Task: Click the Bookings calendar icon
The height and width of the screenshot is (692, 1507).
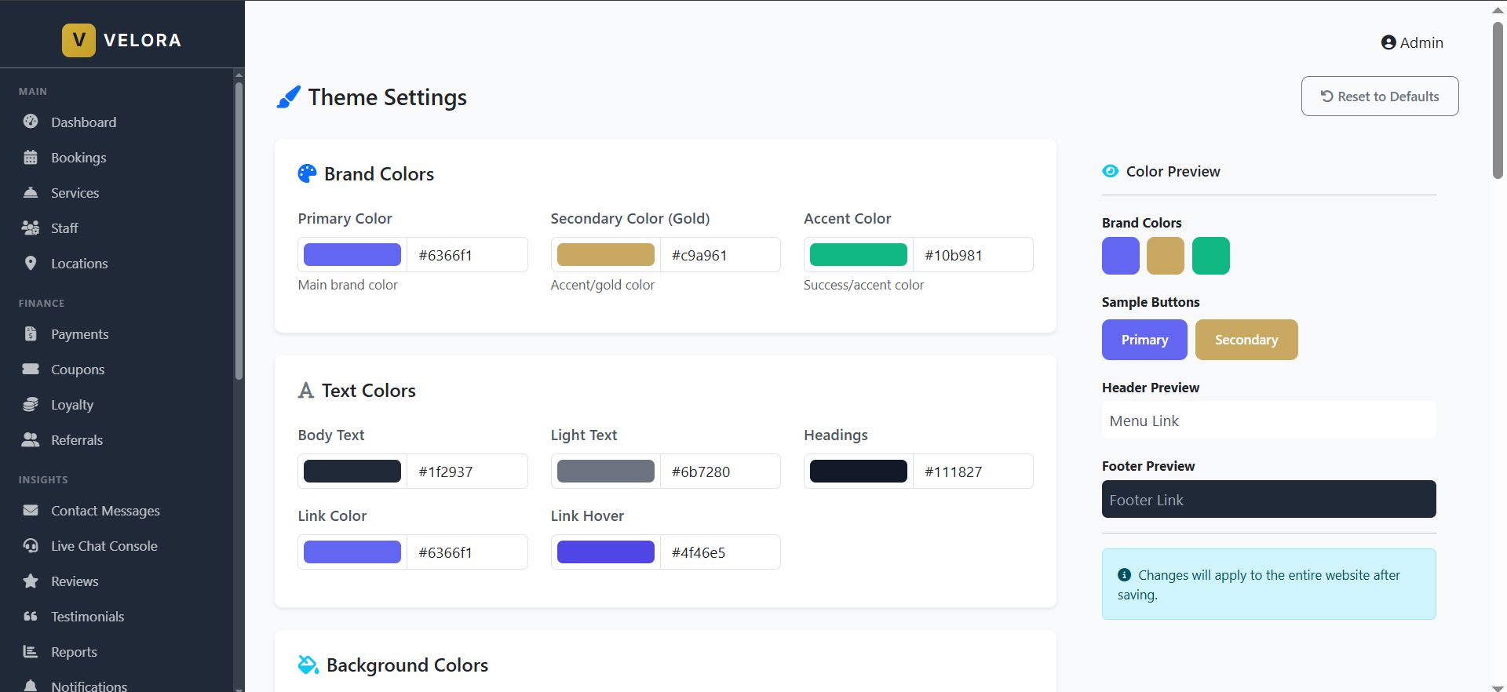Action: (x=31, y=158)
